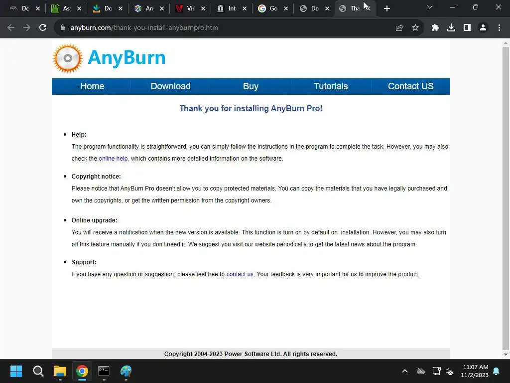The width and height of the screenshot is (510, 383).
Task: Click the AnyBurn wordmark text
Action: [x=127, y=58]
